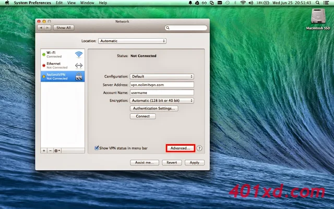Click the Connect button
The image size is (334, 209).
click(142, 116)
